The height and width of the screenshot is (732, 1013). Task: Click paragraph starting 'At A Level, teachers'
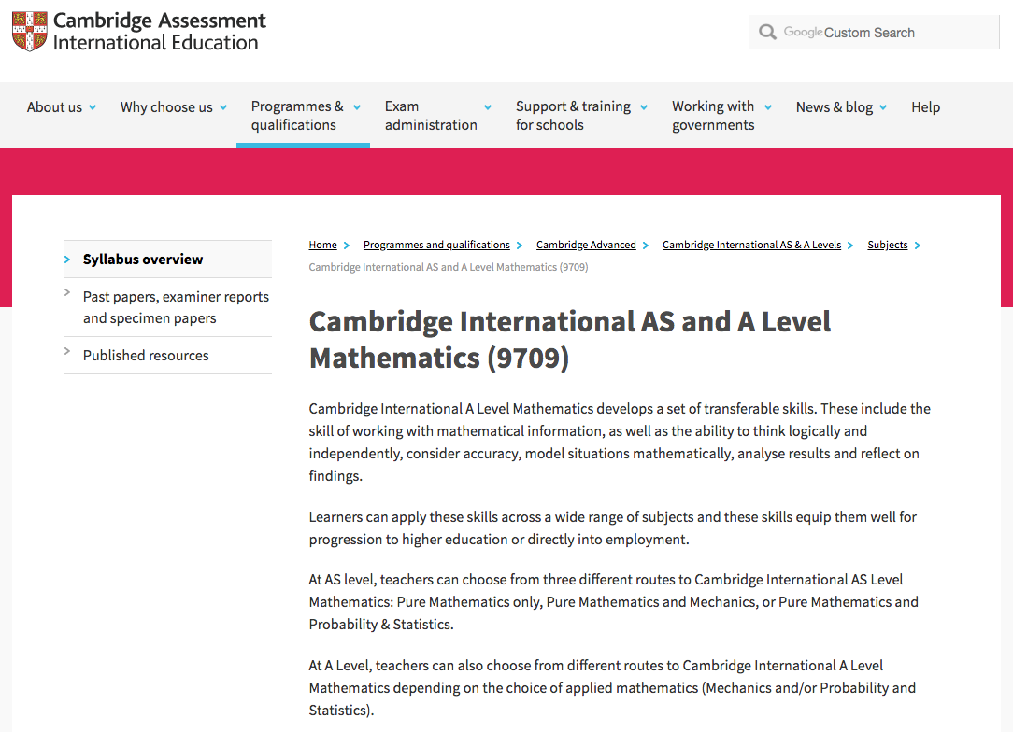612,687
